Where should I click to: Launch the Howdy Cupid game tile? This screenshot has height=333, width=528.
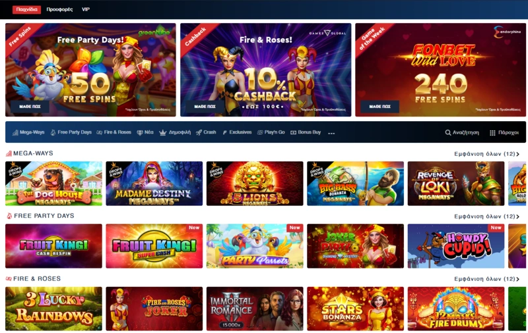coord(456,246)
